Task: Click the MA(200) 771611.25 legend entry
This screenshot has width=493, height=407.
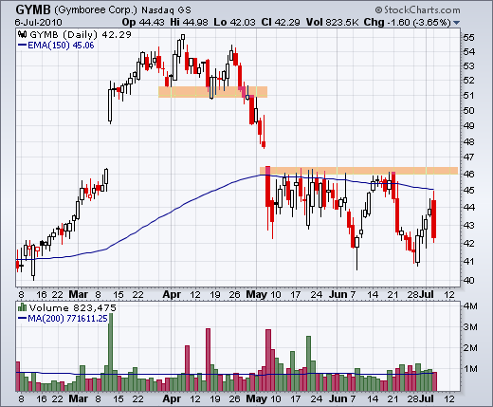Action: click(x=63, y=319)
